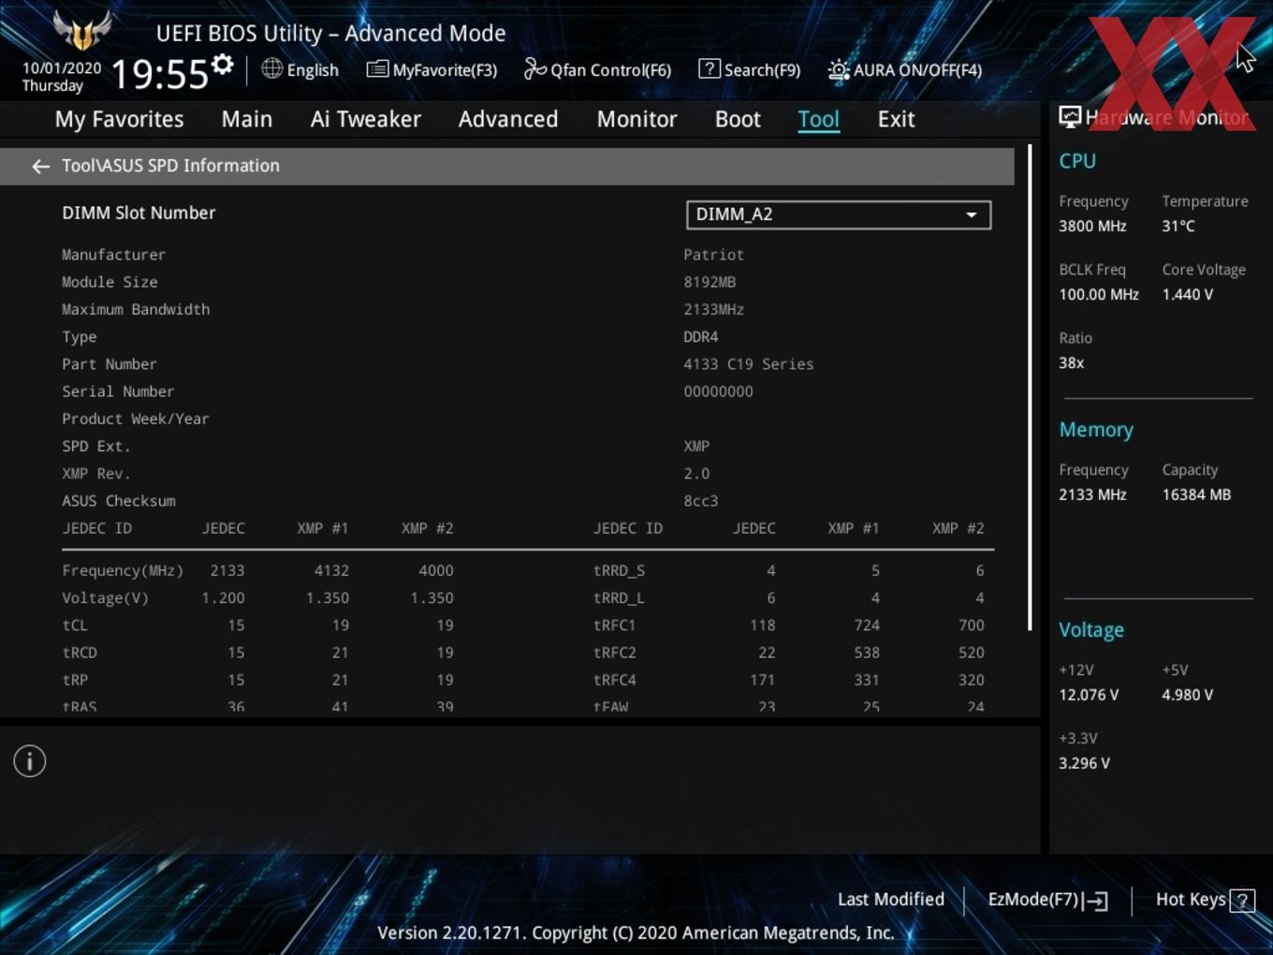Click Manufacturer value Patriot
Viewport: 1273px width, 955px height.
tap(713, 255)
